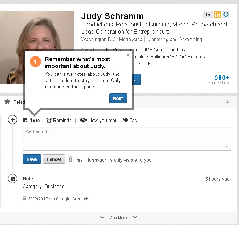Click the tag label icon
Image resolution: width=239 pixels, height=225 pixels.
pos(126,120)
